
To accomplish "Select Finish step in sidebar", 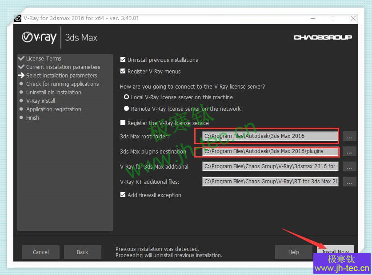I will pyautogui.click(x=32, y=118).
